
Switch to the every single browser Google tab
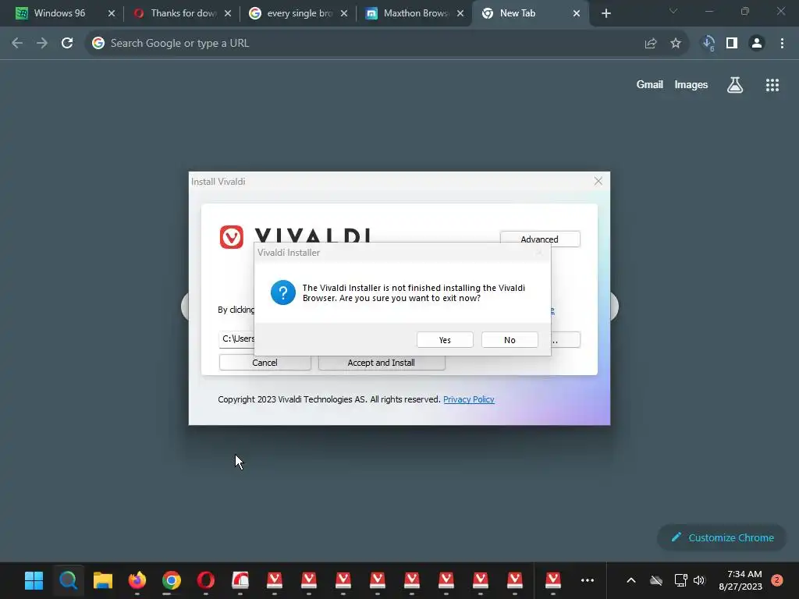pyautogui.click(x=298, y=13)
